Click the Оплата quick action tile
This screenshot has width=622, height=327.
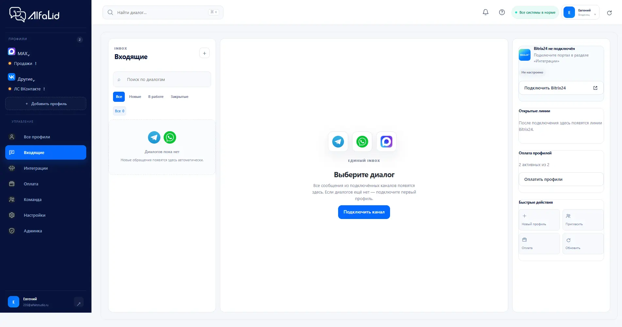click(539, 243)
